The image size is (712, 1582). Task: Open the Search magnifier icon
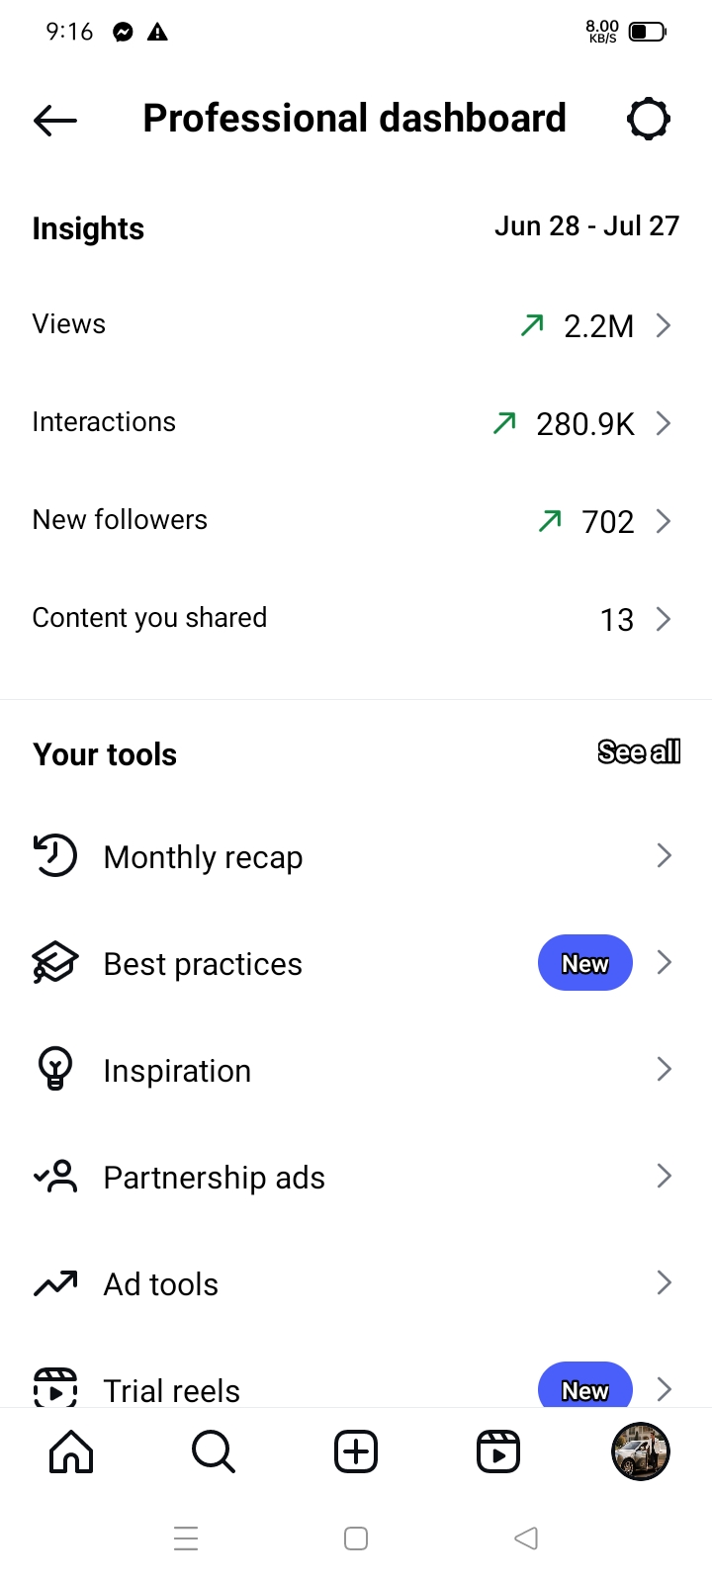point(214,1451)
